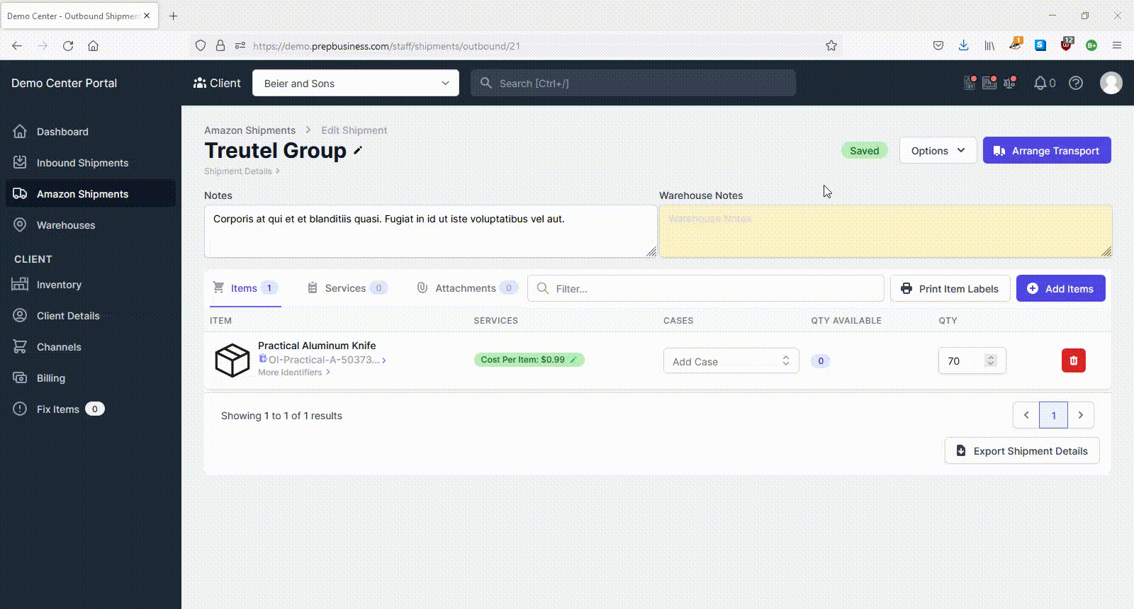This screenshot has height=609, width=1134.
Task: Open the Client dropdown Beier and Sons
Action: [x=356, y=83]
